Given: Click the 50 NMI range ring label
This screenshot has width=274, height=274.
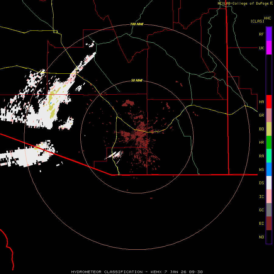Looking at the screenshot, I should [137, 80].
